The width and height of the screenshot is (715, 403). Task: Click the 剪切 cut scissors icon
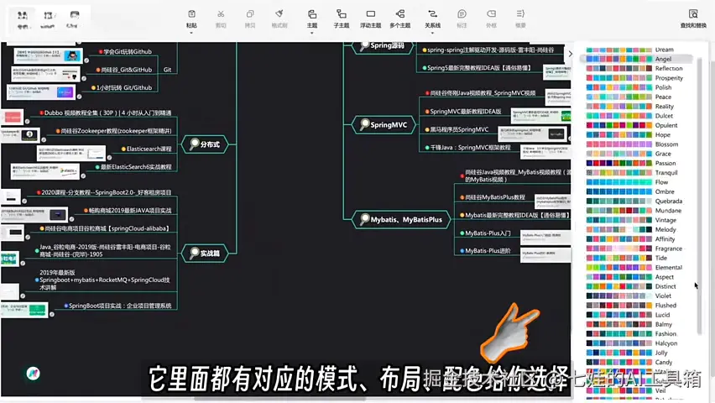click(221, 14)
